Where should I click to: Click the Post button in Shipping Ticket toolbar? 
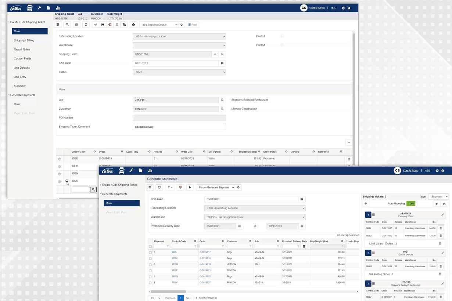pyautogui.click(x=193, y=25)
